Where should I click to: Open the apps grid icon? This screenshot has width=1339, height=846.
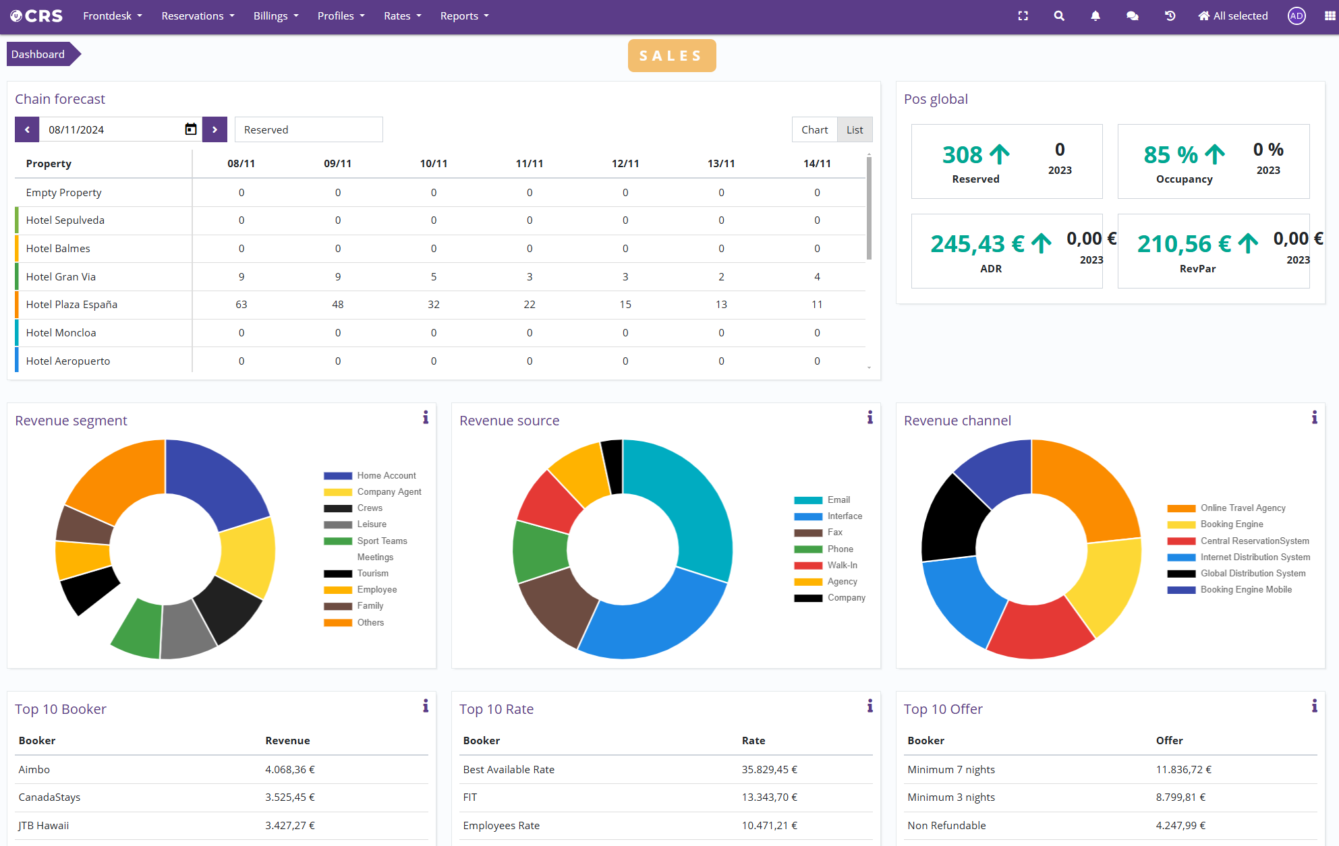[x=1330, y=16]
